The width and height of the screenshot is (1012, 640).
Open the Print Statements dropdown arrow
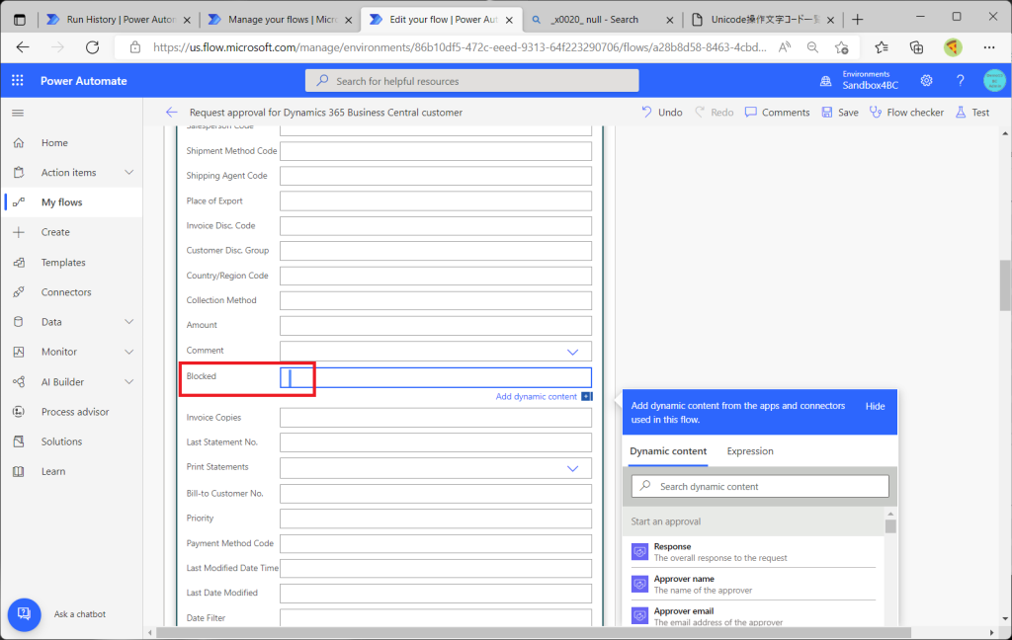[572, 468]
